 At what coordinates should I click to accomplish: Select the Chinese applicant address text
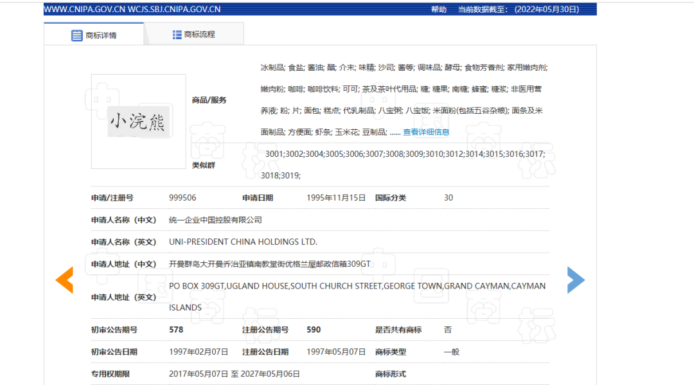pos(269,264)
